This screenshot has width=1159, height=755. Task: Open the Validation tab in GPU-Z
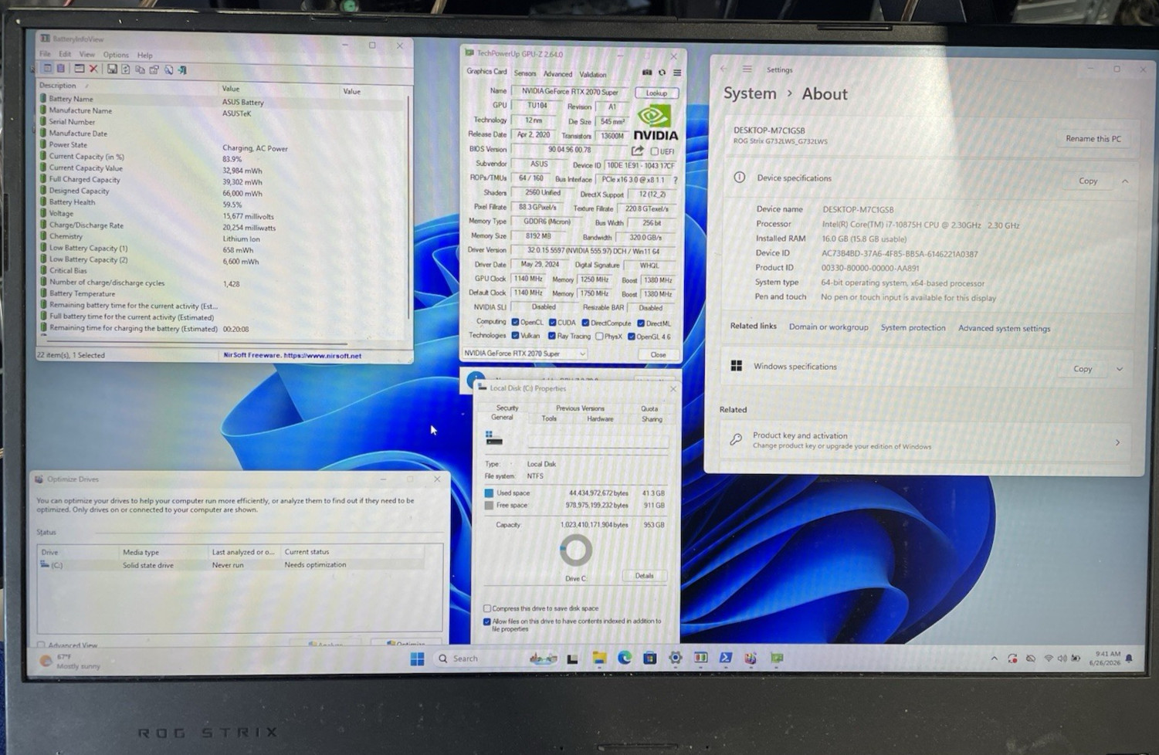coord(593,74)
